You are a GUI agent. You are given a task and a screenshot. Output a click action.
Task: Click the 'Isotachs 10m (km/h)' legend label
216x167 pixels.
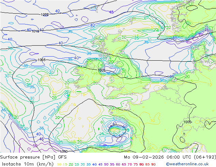pos(28,164)
